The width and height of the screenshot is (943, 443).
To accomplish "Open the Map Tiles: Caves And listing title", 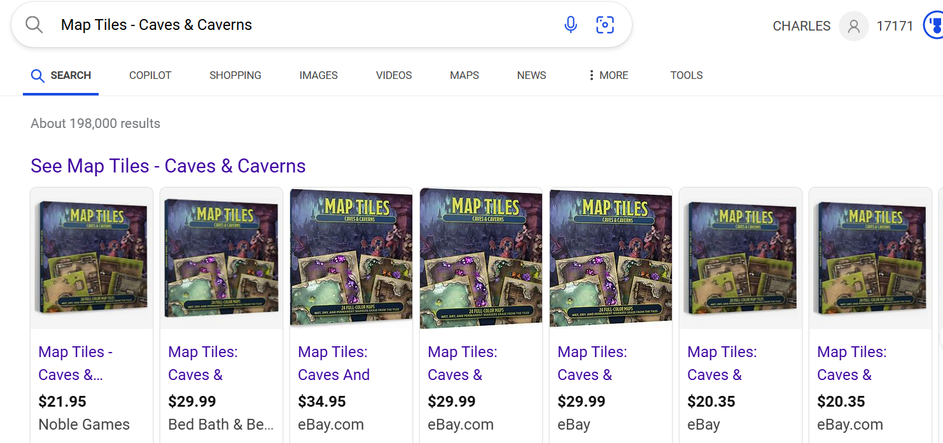I will coord(334,363).
